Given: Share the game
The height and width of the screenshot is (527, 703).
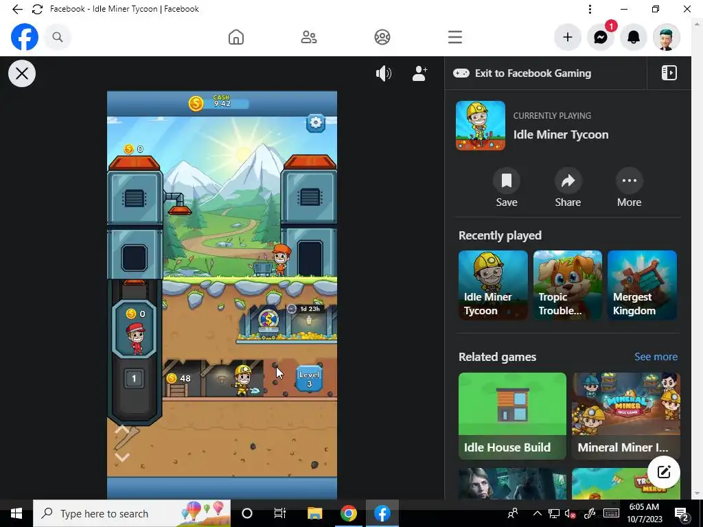Looking at the screenshot, I should [x=568, y=187].
